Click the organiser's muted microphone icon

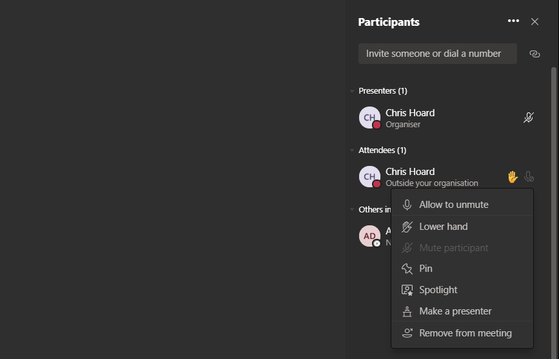pos(529,118)
